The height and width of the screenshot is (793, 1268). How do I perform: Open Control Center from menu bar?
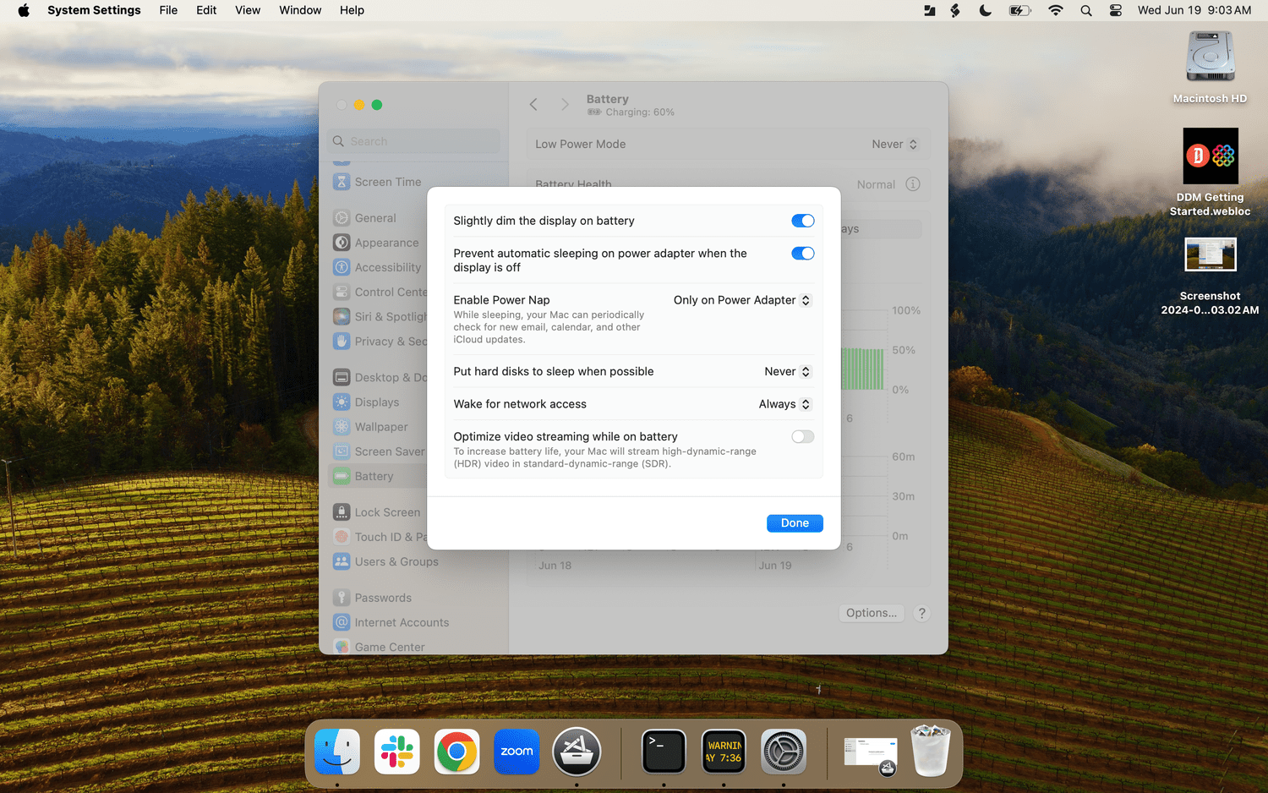tap(1116, 10)
